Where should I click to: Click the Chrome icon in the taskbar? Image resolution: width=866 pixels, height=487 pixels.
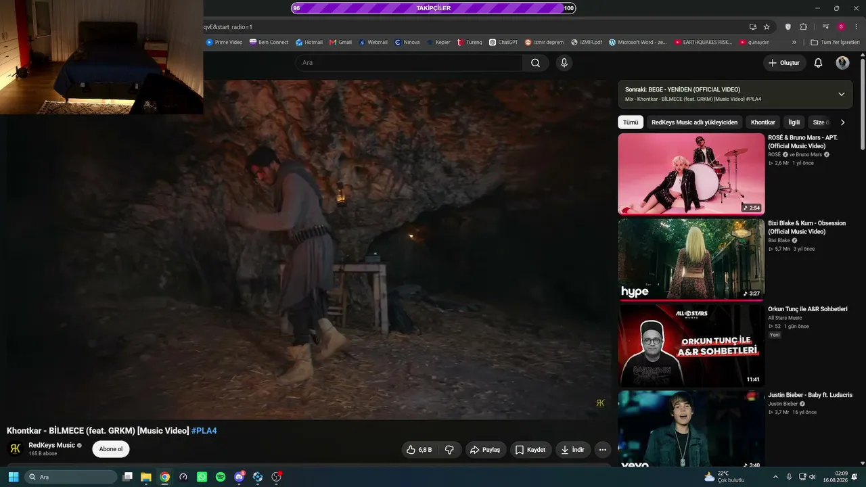click(164, 477)
